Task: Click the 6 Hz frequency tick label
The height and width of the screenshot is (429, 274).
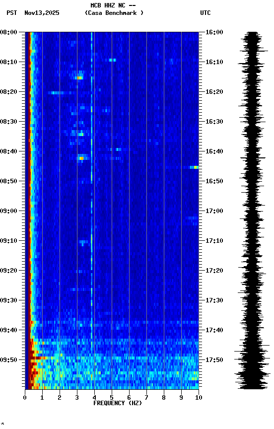Action: [129, 398]
